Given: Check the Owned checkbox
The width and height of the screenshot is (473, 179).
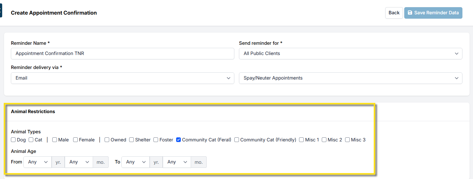Looking at the screenshot, I should 107,140.
